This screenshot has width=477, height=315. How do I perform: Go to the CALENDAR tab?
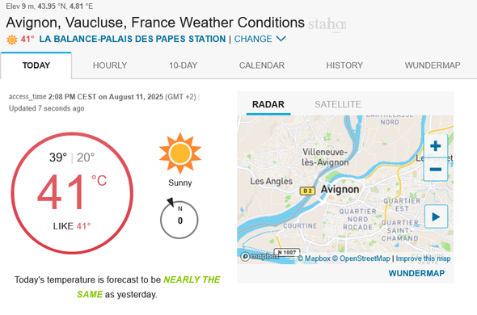click(x=262, y=65)
